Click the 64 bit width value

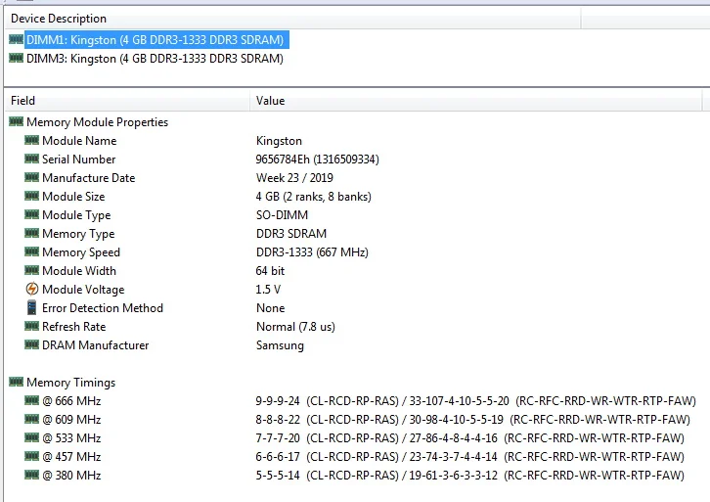pos(270,271)
